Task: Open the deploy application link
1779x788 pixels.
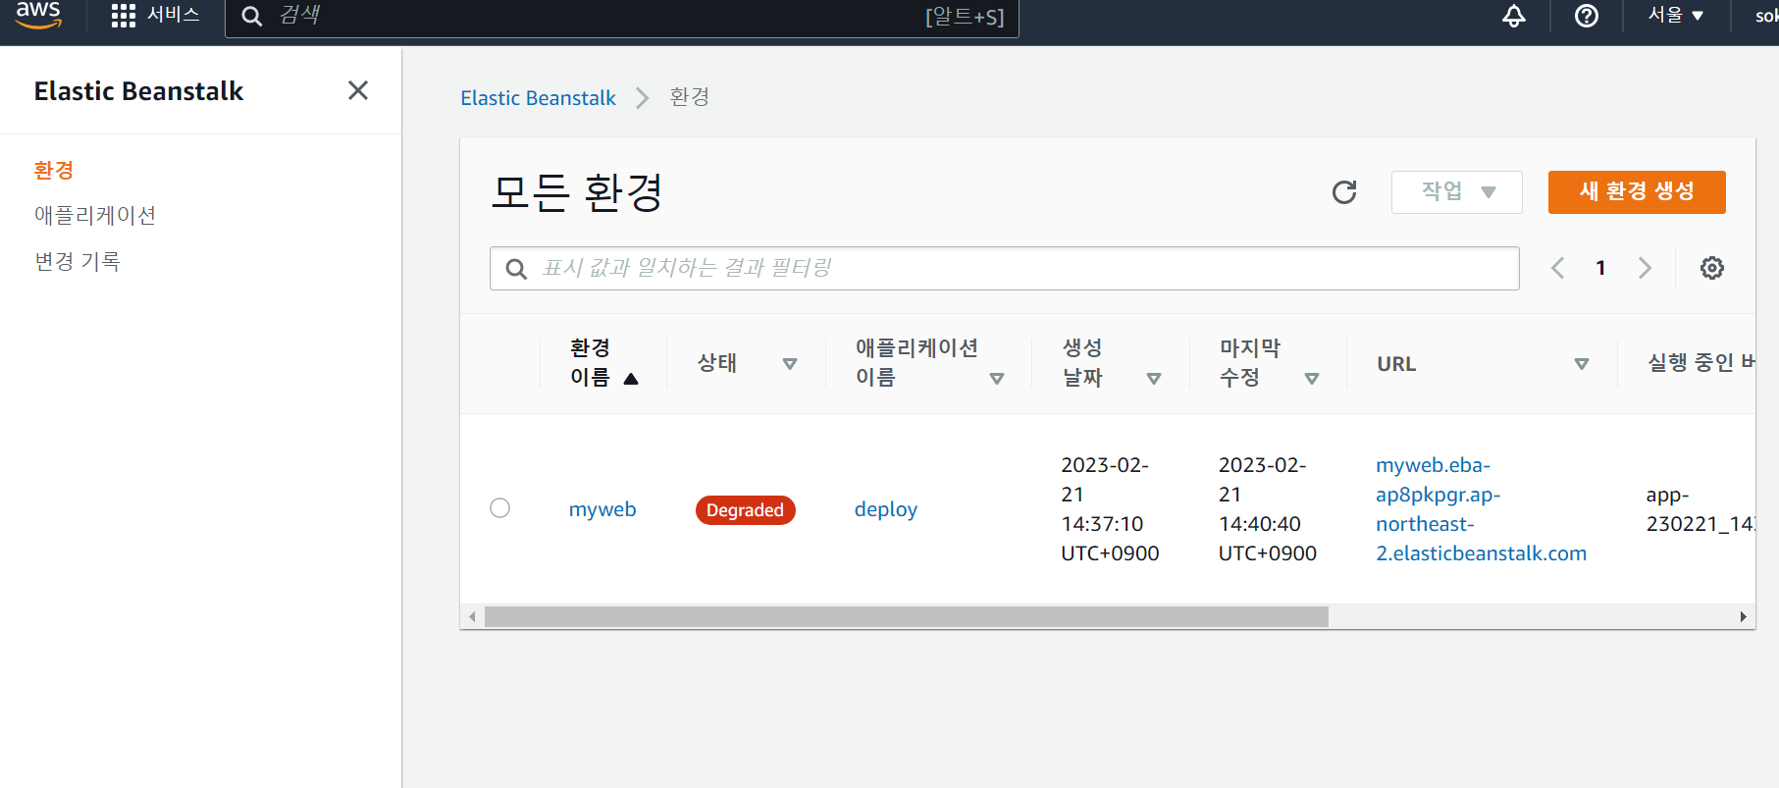Action: [886, 509]
